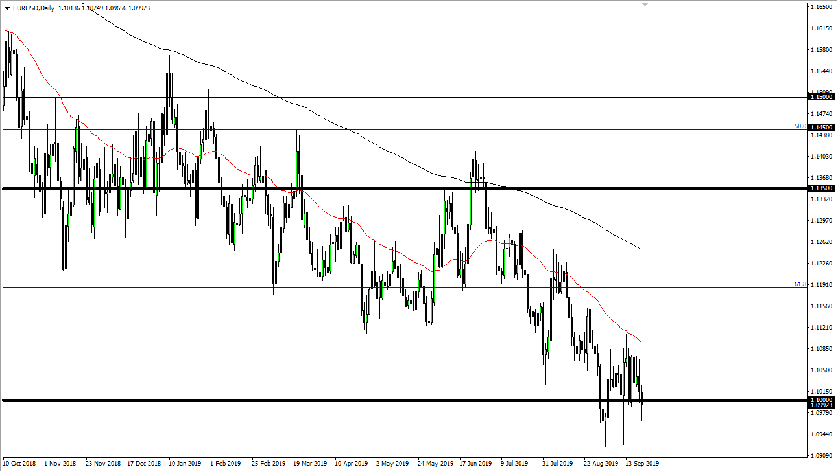838x472 pixels.
Task: Click the 10 Oct 2018 date label
Action: point(18,464)
